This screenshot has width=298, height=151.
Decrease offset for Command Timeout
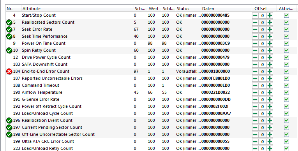pyautogui.click(x=255, y=86)
